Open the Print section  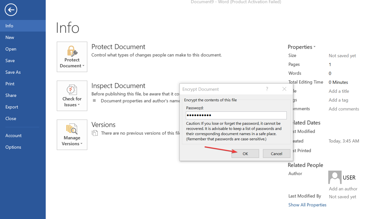10,84
